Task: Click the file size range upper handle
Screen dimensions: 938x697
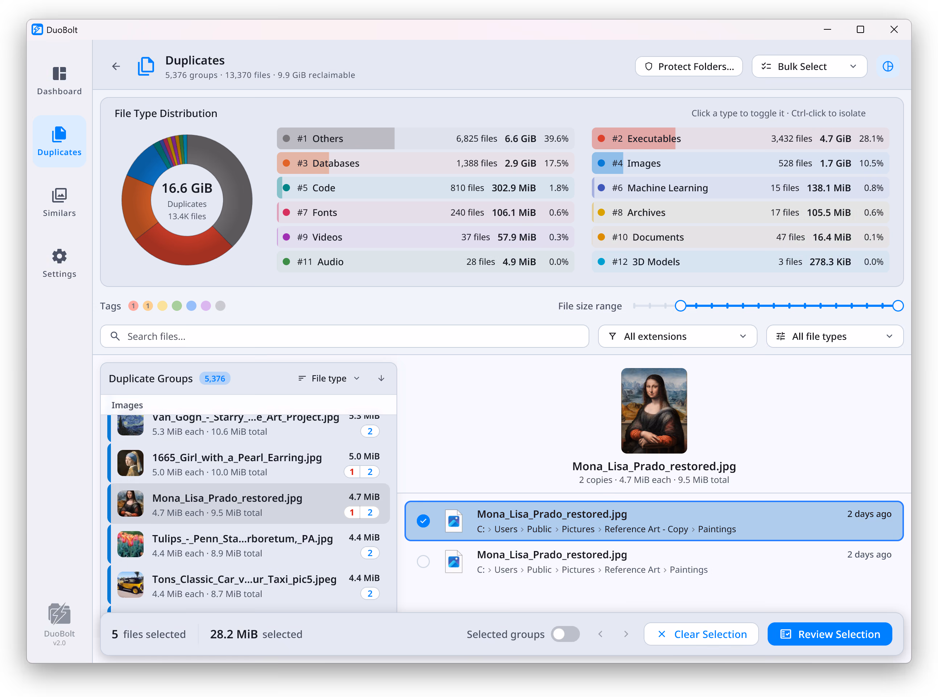Action: (897, 305)
